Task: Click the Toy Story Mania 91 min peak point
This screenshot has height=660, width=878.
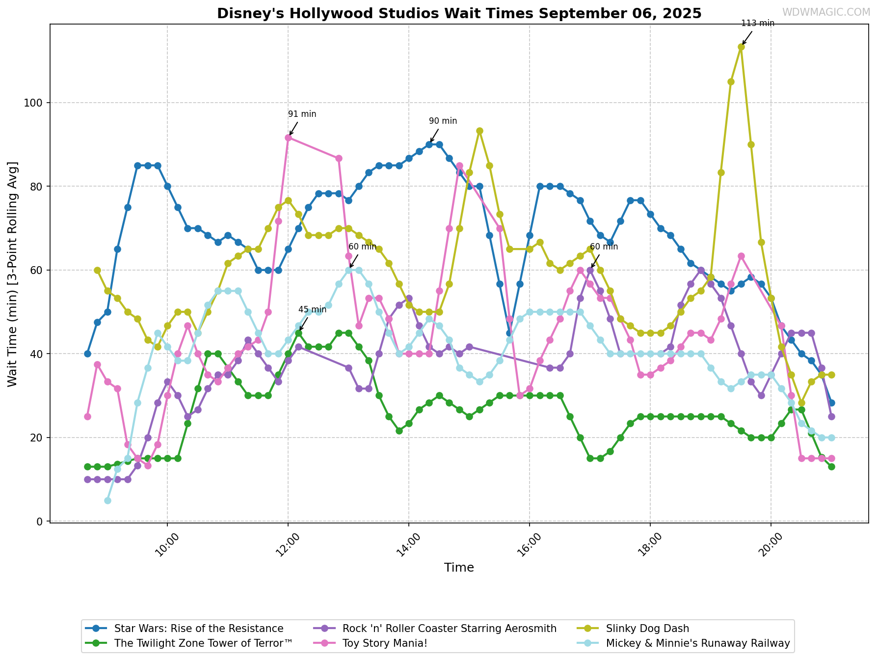Action: [288, 137]
